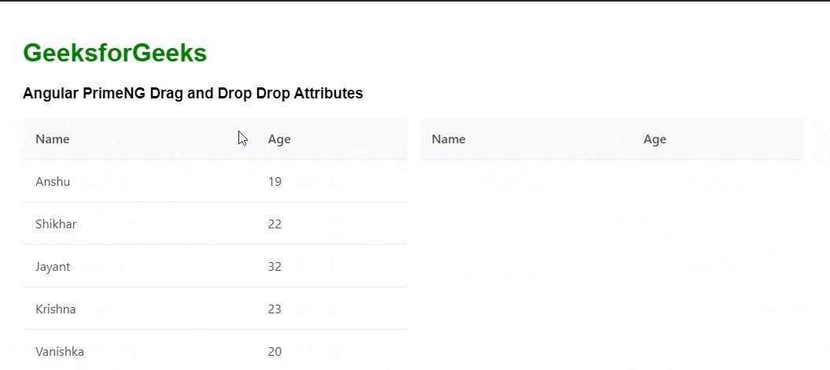Click the GeeksforGeeks green heading
830x370 pixels.
[x=115, y=53]
